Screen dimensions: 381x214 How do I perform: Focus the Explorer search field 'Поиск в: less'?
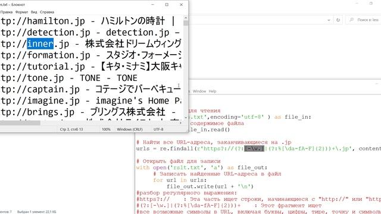[364, 20]
